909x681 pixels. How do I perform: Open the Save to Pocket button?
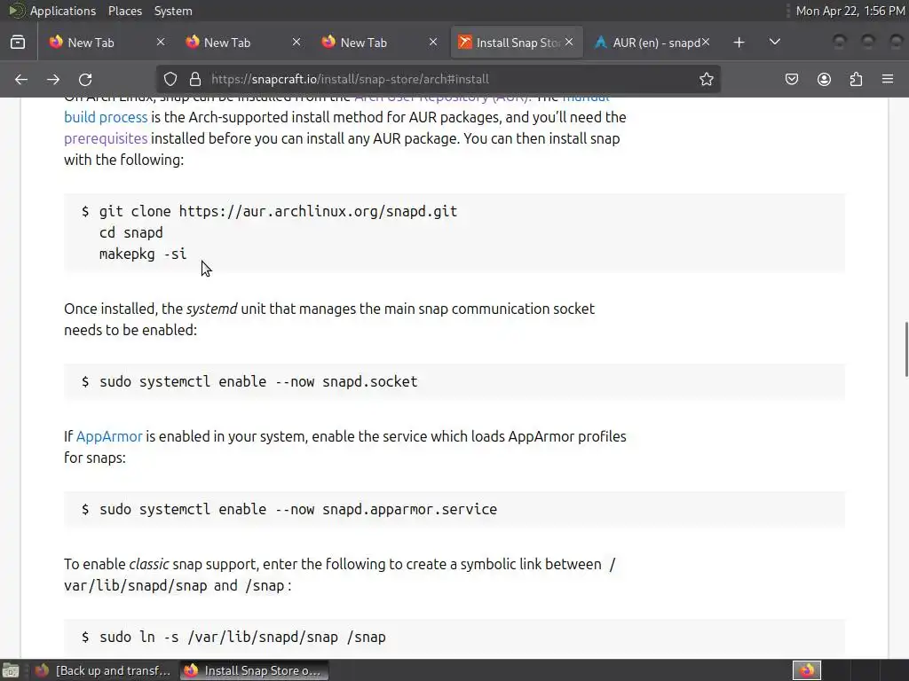click(x=791, y=79)
